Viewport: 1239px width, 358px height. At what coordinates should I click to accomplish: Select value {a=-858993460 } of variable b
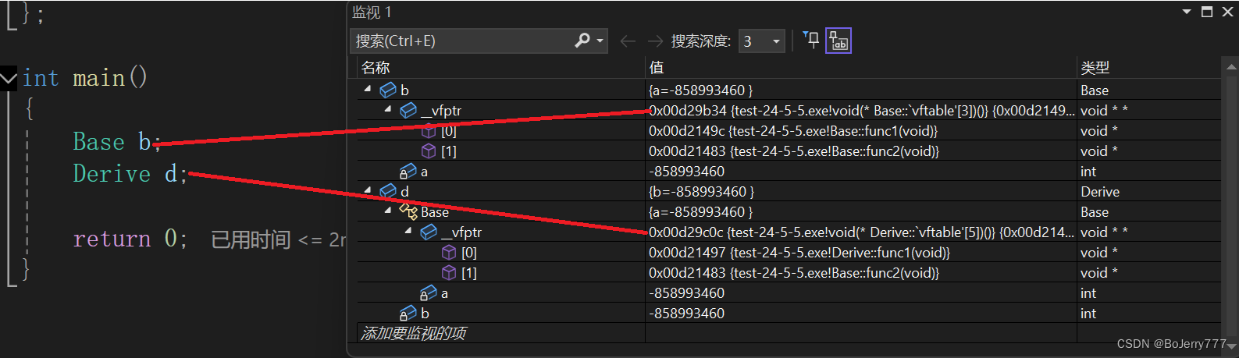701,90
